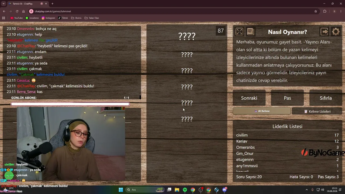Image resolution: width=345 pixels, height=194 pixels.
Task: Open OBS Studio from the taskbar
Action: coord(201,190)
